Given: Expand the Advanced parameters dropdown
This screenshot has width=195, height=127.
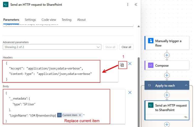Looking at the screenshot, I should click(52, 47).
